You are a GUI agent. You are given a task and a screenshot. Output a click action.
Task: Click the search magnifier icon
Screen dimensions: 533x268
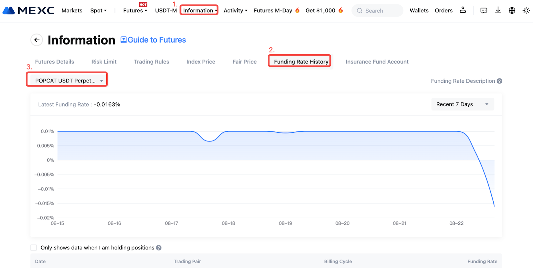[359, 11]
